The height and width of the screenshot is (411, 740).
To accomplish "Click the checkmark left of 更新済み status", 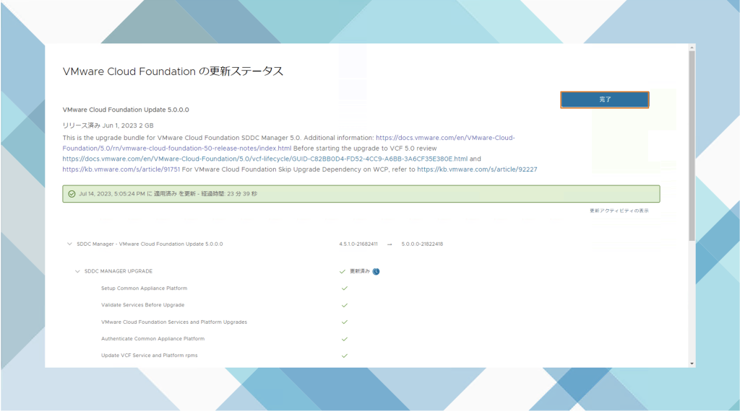I will pyautogui.click(x=343, y=271).
